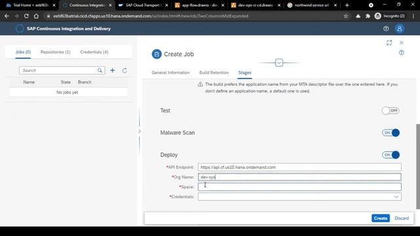Add a new job with the plus icon
420x236 pixels.
(x=112, y=70)
